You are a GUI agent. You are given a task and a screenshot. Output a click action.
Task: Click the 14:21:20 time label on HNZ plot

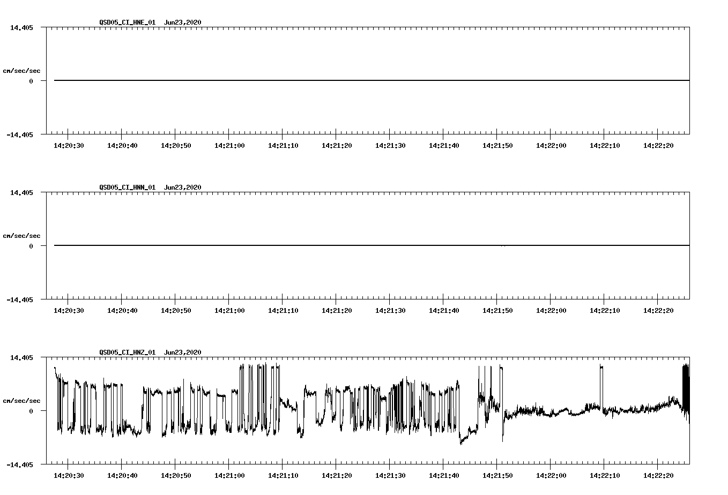click(x=336, y=476)
